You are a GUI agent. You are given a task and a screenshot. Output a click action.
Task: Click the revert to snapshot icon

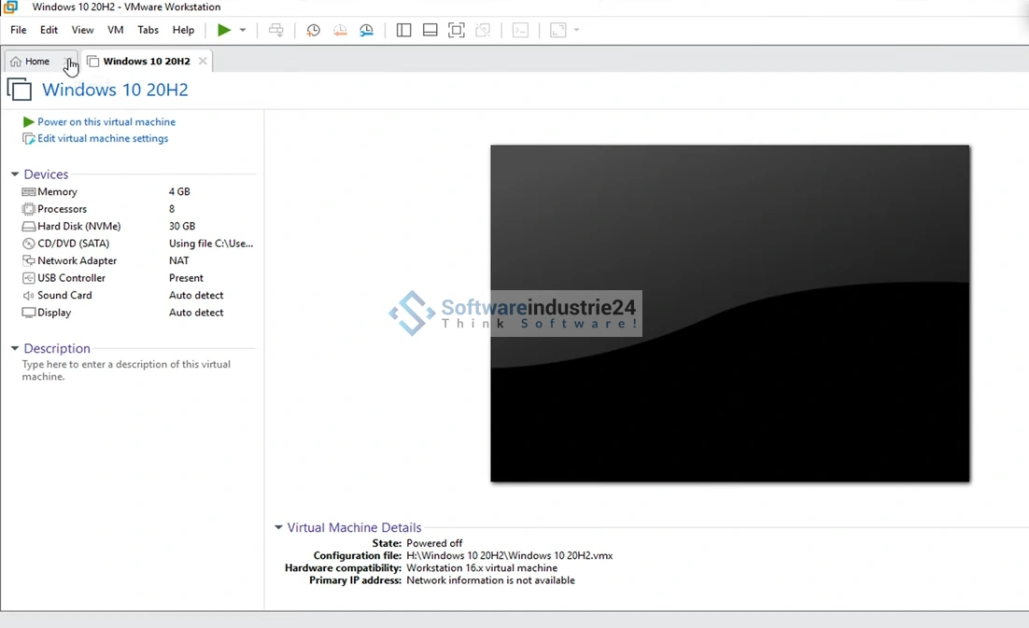pyautogui.click(x=340, y=30)
